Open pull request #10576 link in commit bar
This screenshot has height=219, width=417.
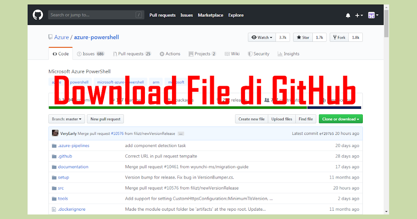(117, 133)
